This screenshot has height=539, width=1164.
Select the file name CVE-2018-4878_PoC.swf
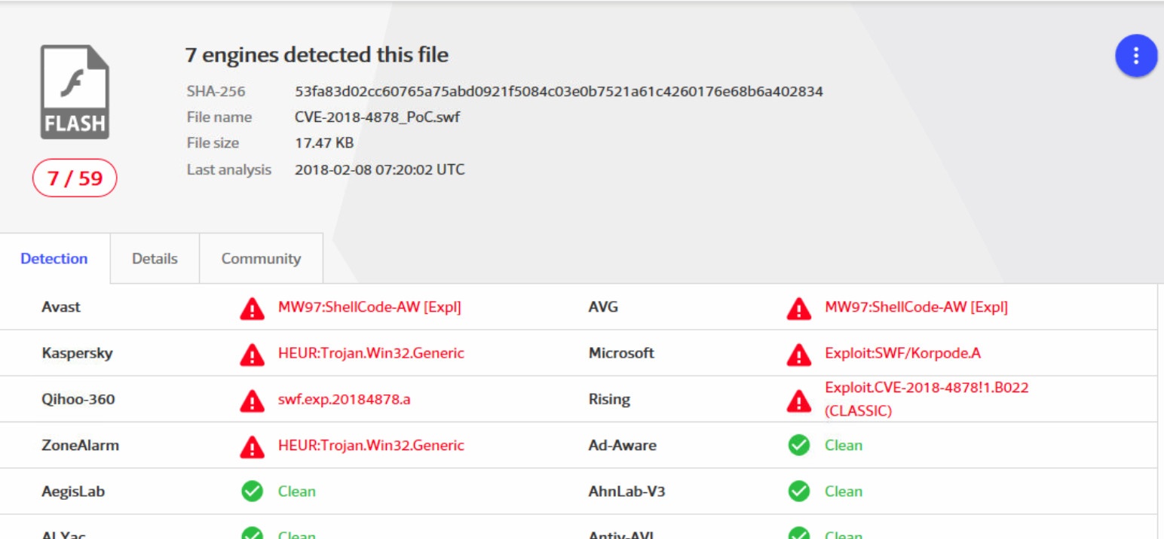[x=377, y=117]
